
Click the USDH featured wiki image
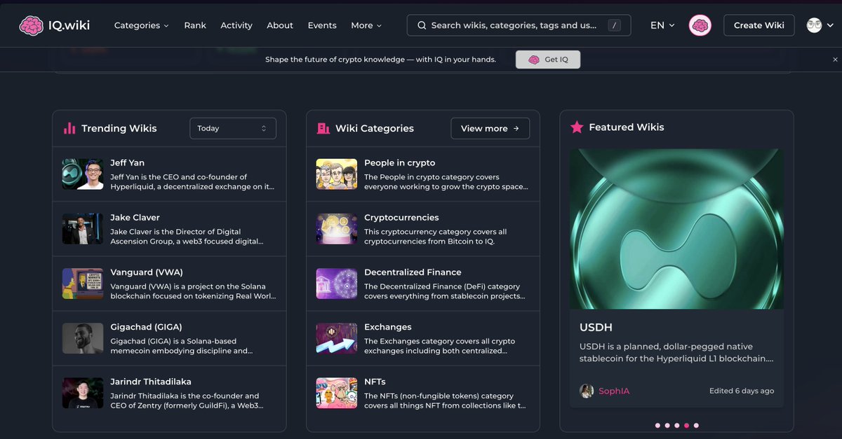tap(676, 229)
